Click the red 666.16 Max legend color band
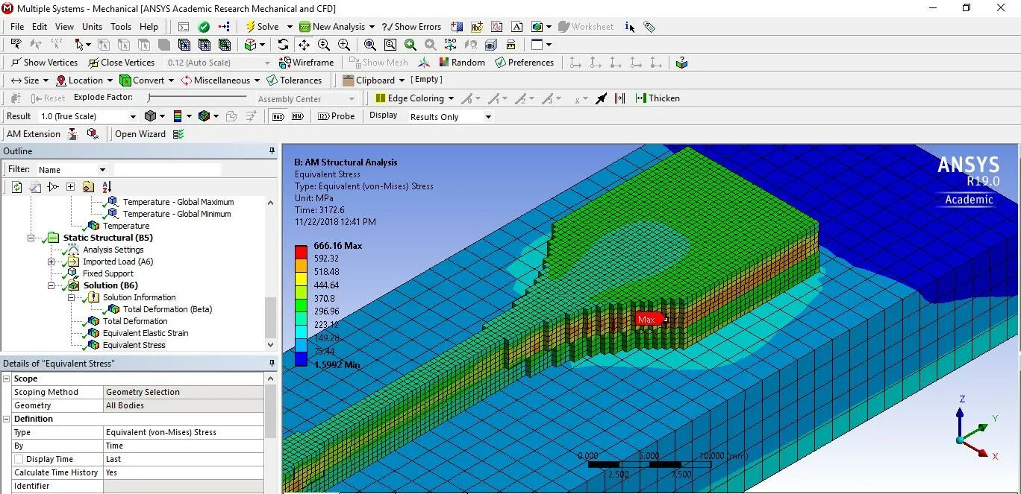 click(x=301, y=252)
